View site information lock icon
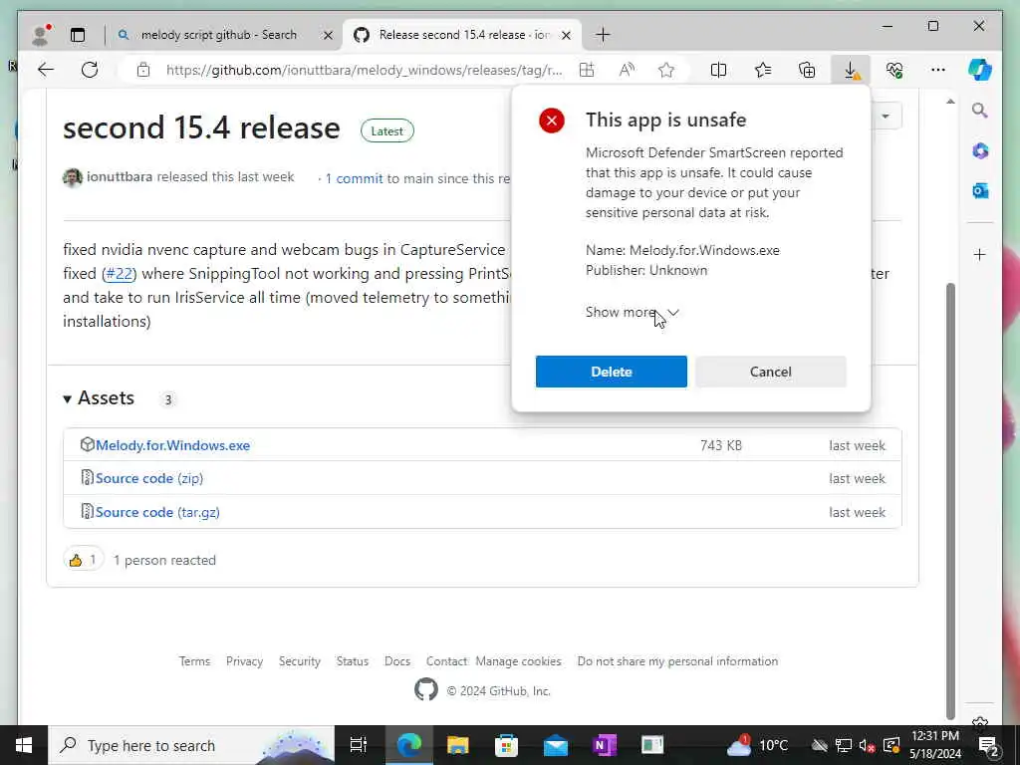1020x765 pixels. (x=143, y=70)
